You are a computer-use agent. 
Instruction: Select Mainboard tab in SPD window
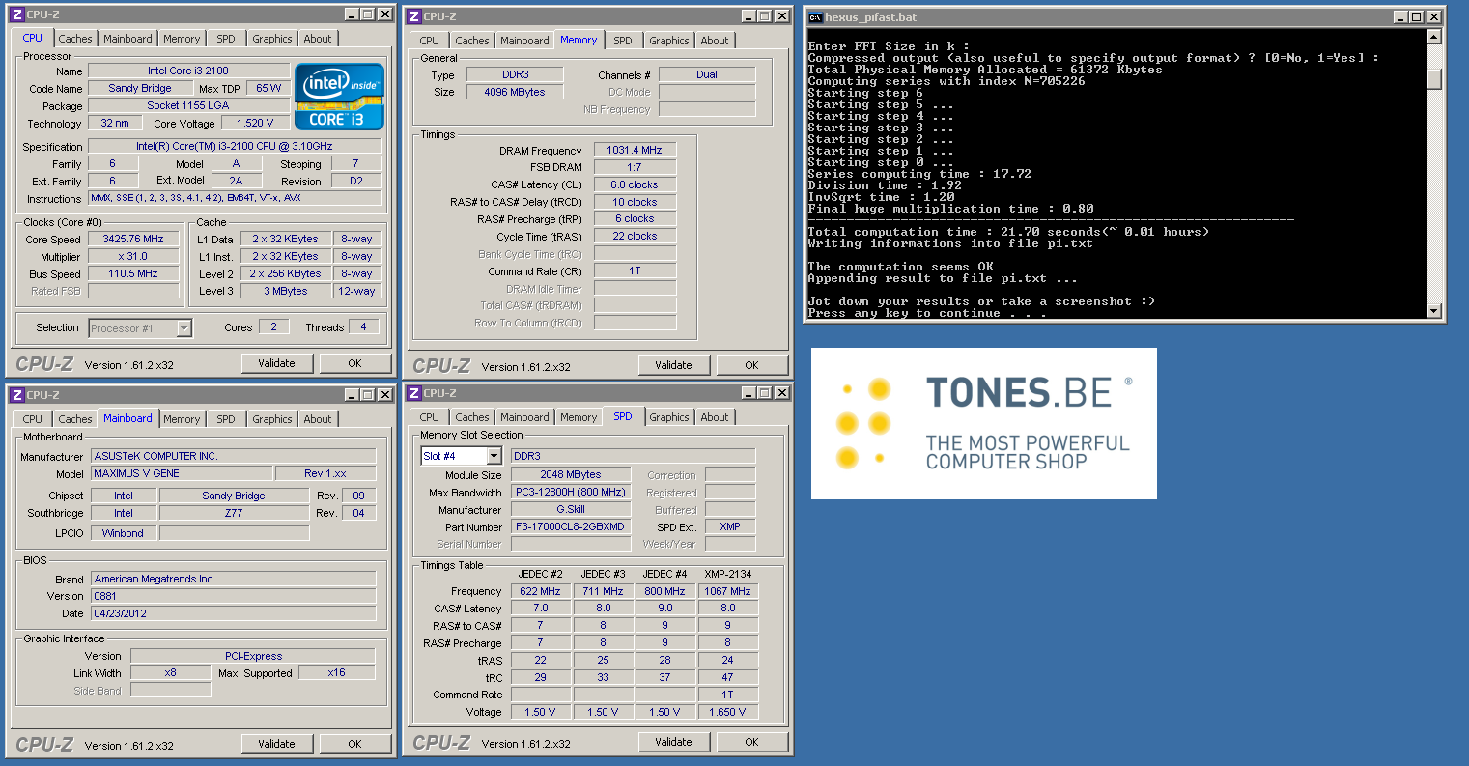(x=524, y=417)
